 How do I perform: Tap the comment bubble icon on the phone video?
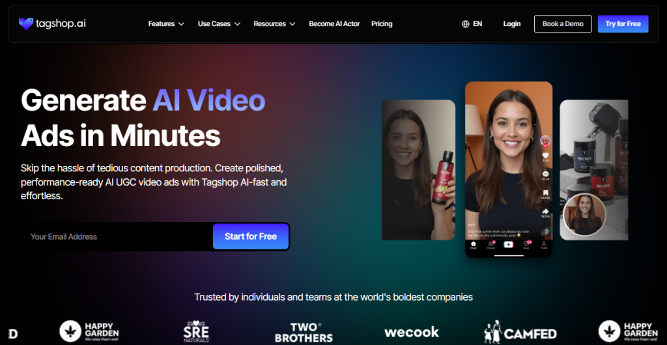pos(545,174)
